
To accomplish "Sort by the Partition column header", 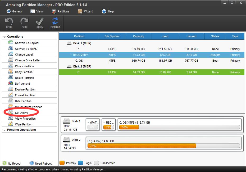I will click(x=79, y=36).
